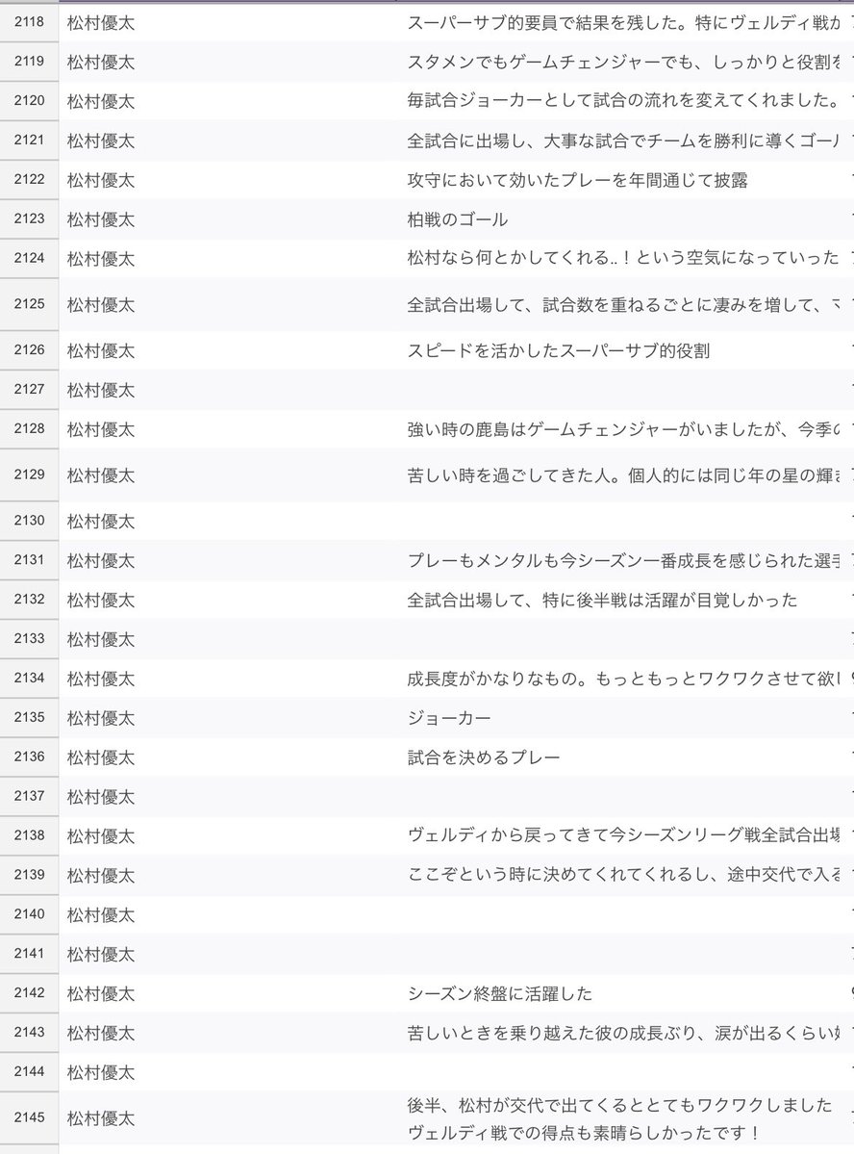Select row header 2133
Screen dimensions: 854x1154
pyautogui.click(x=29, y=639)
